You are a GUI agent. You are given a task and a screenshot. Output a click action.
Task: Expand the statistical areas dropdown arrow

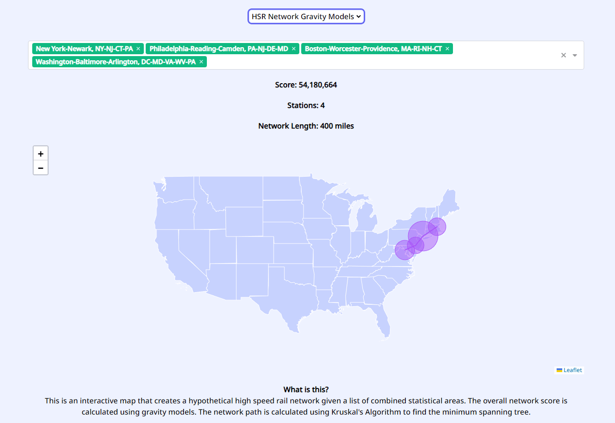tap(575, 55)
